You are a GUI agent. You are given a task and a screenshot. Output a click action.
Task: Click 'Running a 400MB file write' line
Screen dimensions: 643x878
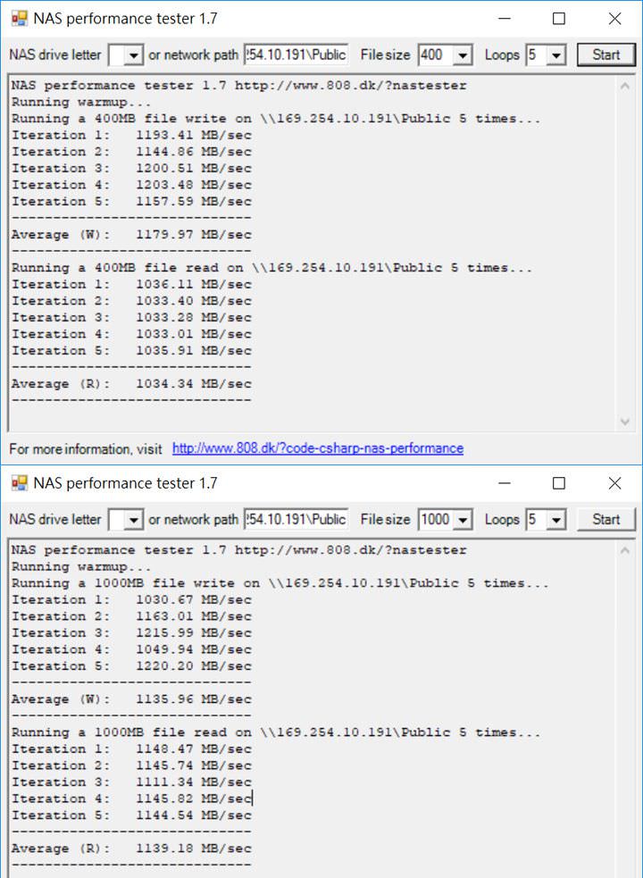276,119
